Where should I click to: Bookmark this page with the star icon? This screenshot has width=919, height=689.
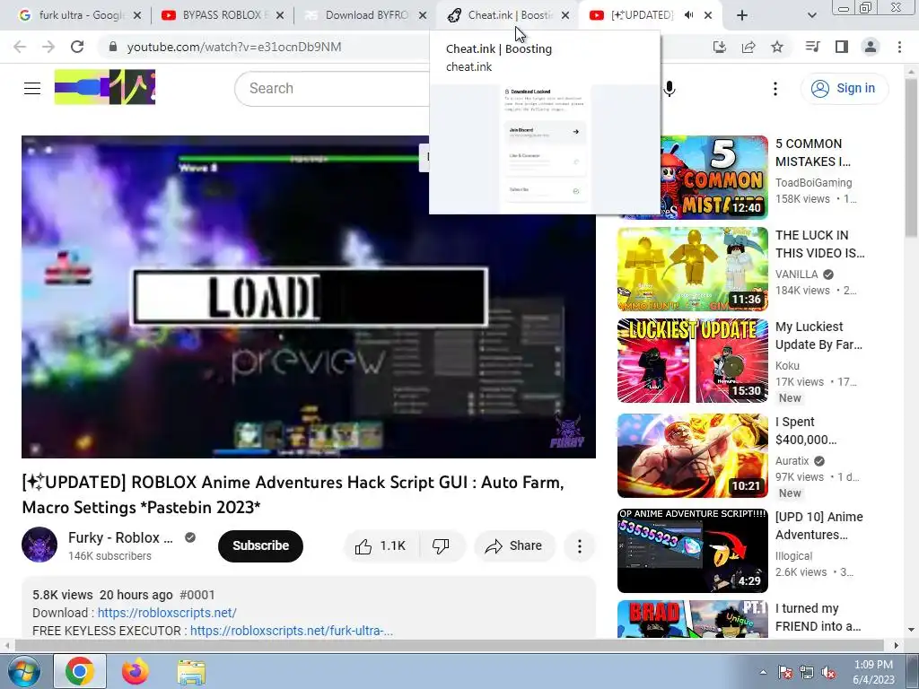click(x=777, y=47)
